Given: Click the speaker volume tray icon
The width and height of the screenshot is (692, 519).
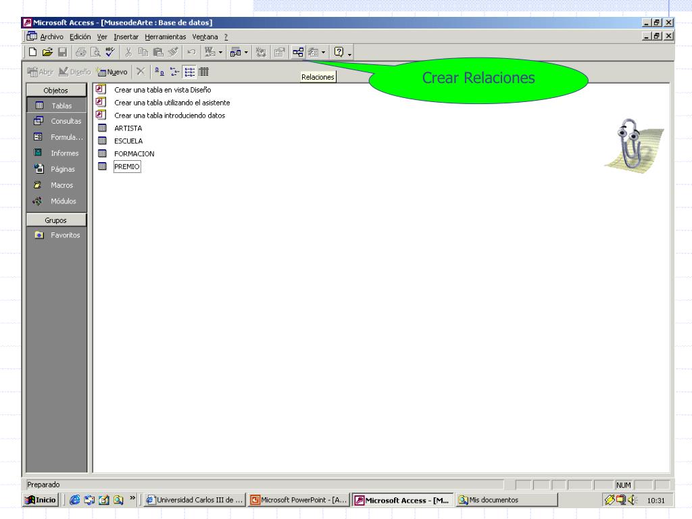Looking at the screenshot, I should click(632, 499).
